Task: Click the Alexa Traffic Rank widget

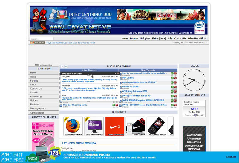Action: point(194,109)
